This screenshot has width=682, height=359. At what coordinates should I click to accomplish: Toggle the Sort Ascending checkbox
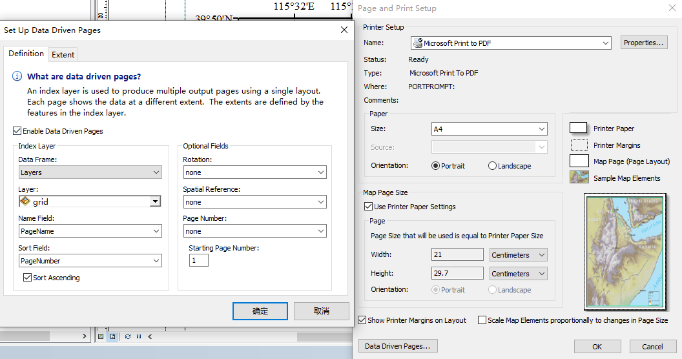pos(27,277)
